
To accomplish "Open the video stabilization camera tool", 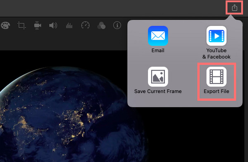I will coord(38,25).
